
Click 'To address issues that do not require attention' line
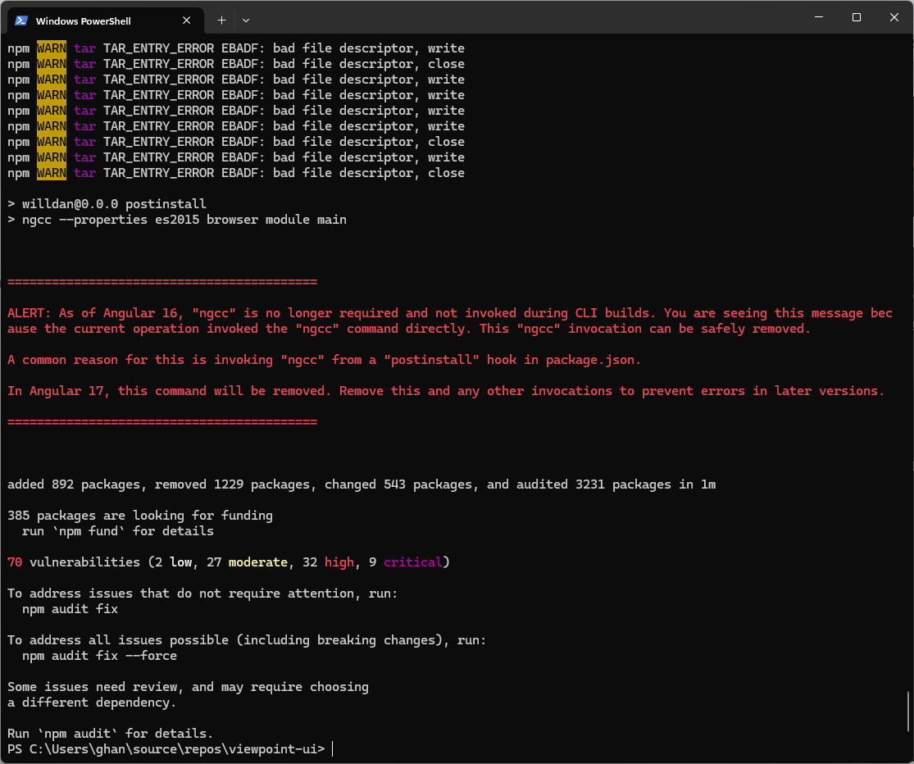point(202,593)
